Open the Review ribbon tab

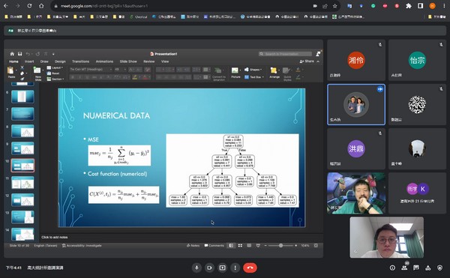[x=149, y=61]
